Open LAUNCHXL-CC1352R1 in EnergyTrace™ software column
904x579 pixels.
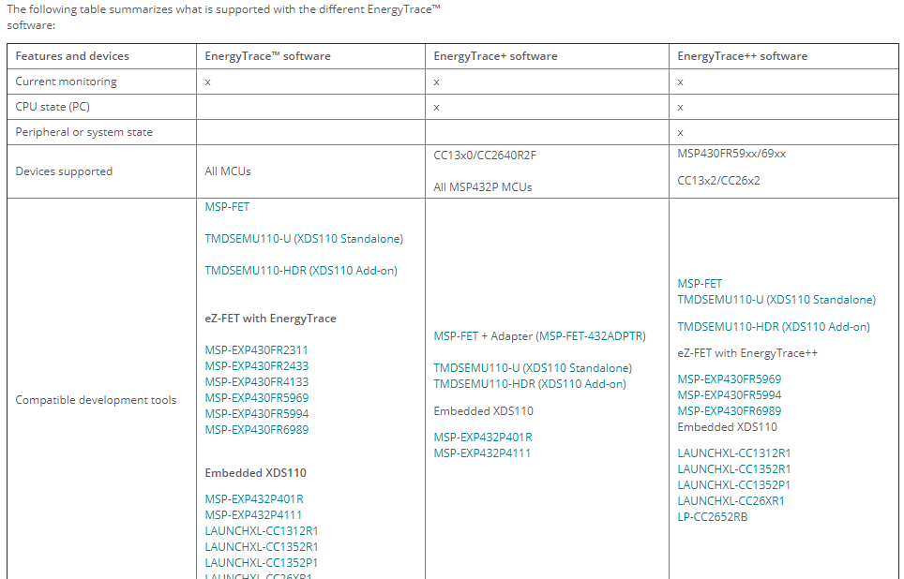[262, 547]
